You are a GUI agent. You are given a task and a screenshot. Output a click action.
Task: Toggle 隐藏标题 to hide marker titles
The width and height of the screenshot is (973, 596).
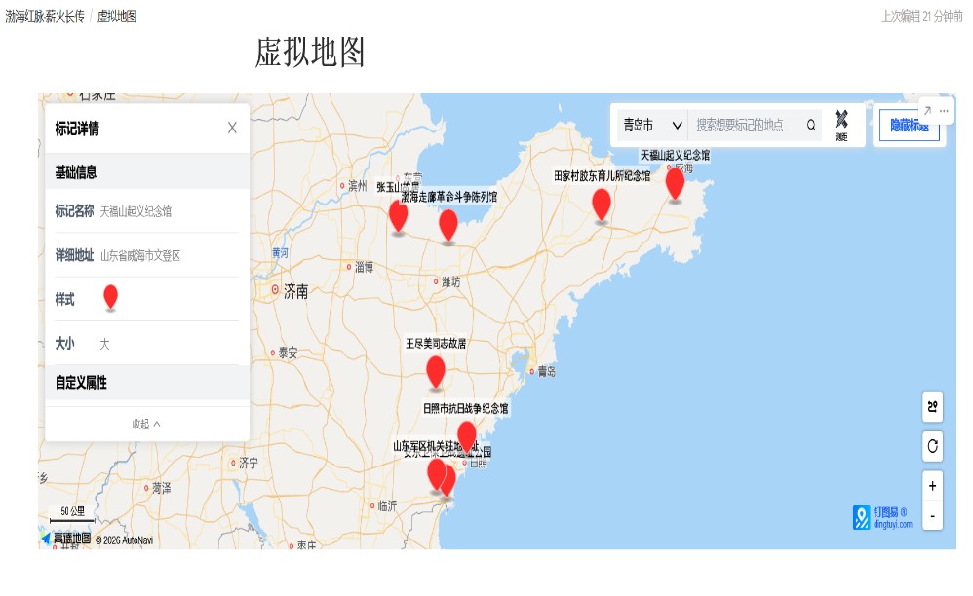pyautogui.click(x=908, y=126)
